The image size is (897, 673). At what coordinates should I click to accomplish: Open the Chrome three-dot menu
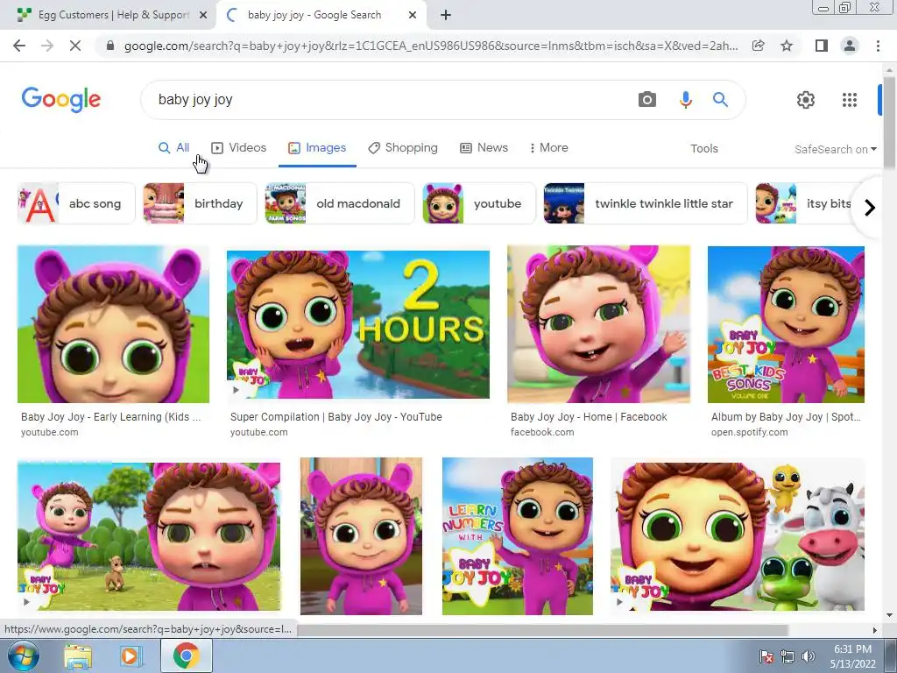878,46
